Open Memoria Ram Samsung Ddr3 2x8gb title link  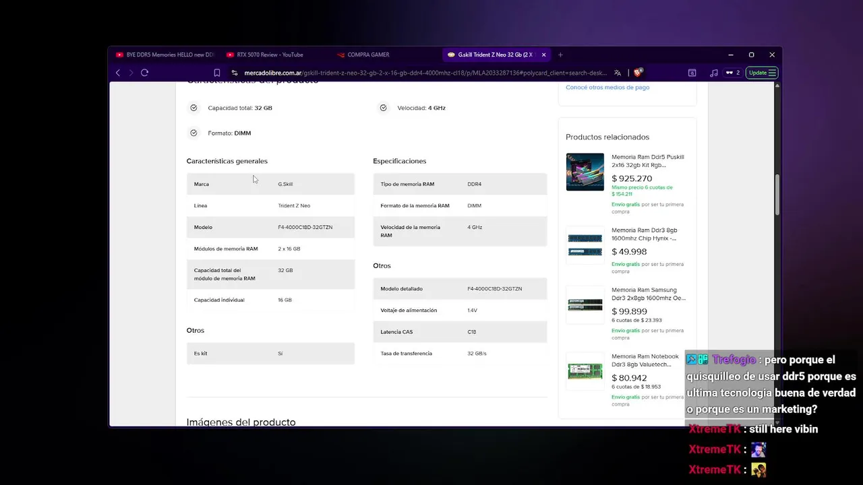[x=649, y=294]
